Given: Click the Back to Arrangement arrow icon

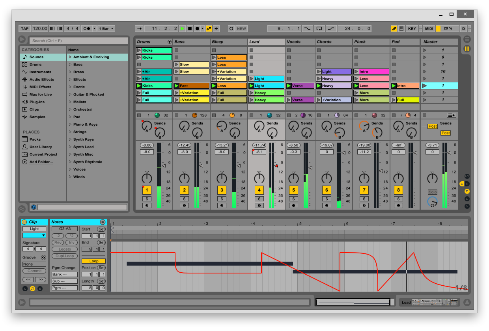Looking at the screenshot, I should [217, 29].
